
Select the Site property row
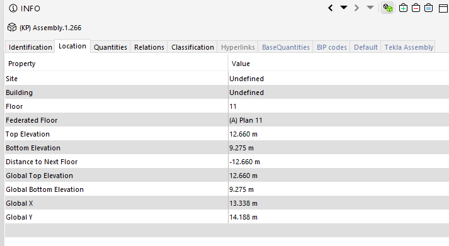coord(227,79)
